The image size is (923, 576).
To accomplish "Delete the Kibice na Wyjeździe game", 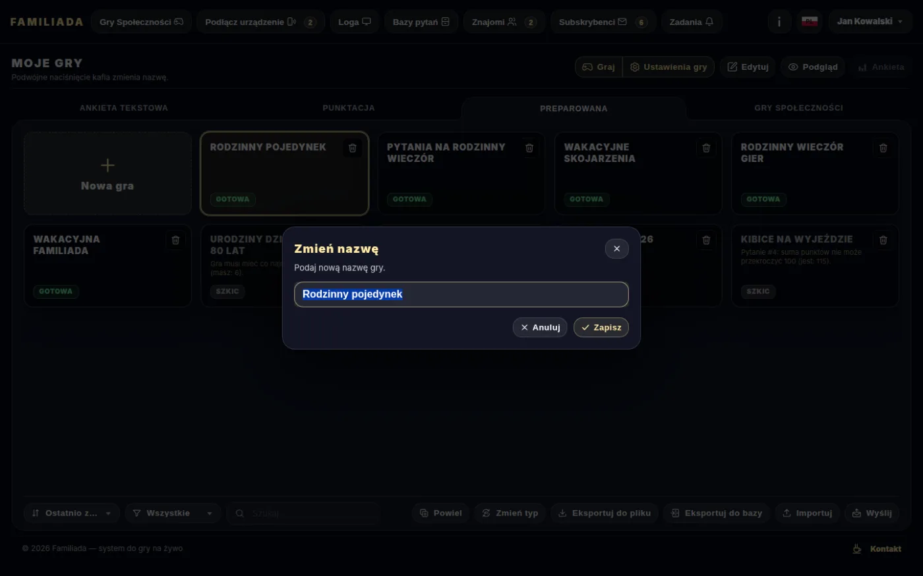I will point(883,240).
